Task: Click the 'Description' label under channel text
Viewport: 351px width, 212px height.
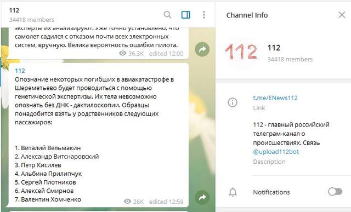Action: pyautogui.click(x=269, y=162)
